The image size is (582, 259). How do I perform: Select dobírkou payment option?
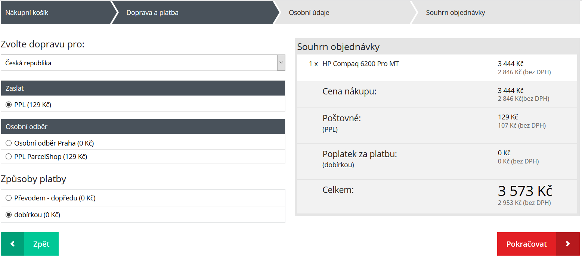9,215
